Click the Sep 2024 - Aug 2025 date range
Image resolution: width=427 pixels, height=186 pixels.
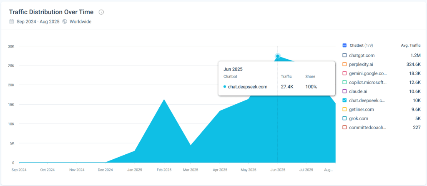click(38, 22)
